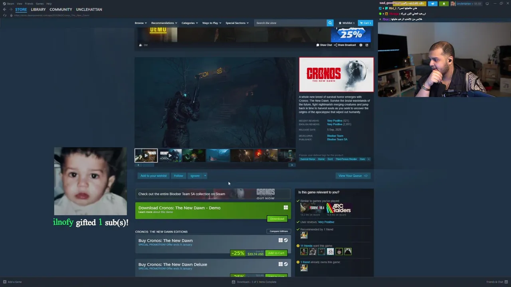Open the Wishlist link
Viewport: 511px width, 287px height.
coord(347,23)
